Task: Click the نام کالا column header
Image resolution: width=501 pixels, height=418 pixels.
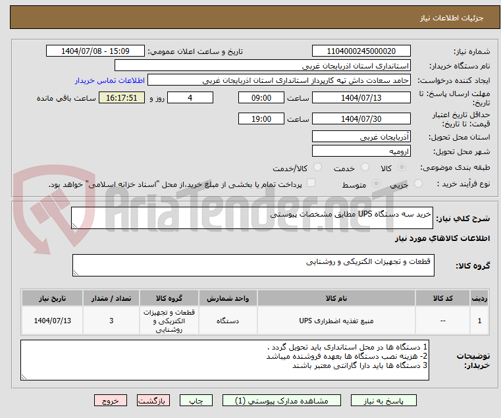Action: tap(336, 298)
